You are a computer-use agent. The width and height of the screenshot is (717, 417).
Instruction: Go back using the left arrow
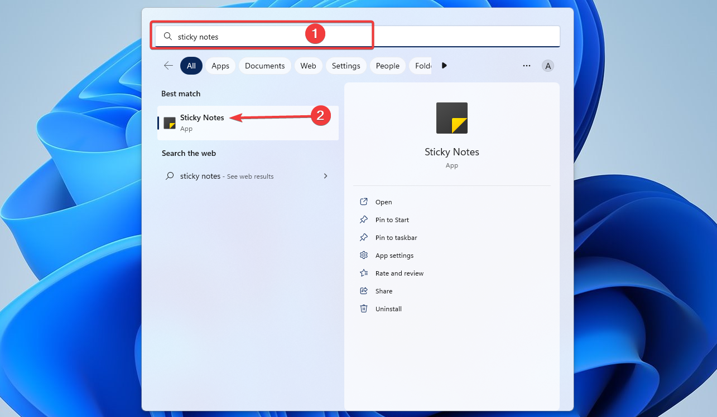(x=169, y=66)
